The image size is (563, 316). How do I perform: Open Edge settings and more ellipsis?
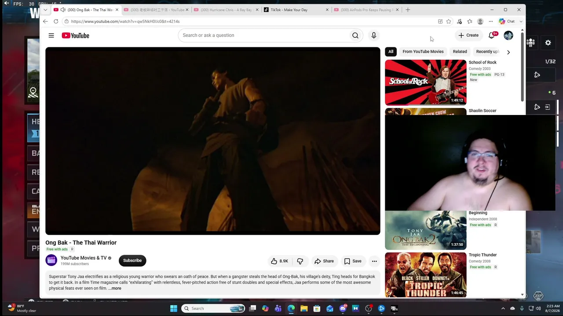[491, 21]
